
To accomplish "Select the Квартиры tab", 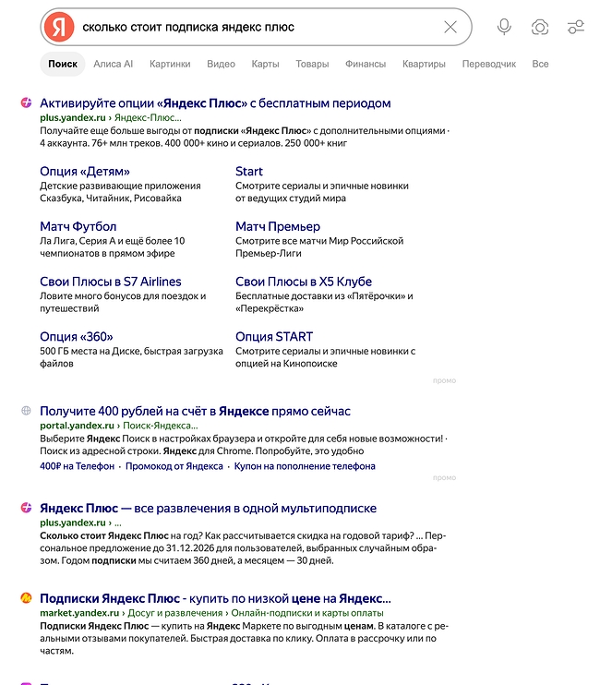I will tap(424, 64).
